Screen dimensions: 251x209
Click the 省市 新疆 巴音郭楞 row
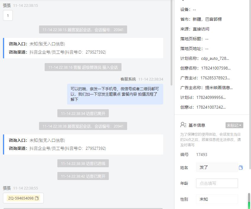(201, 19)
